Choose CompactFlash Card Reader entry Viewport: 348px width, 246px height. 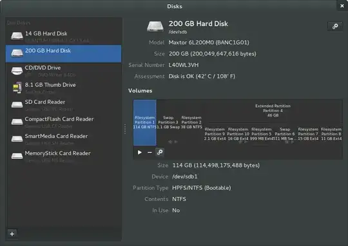[x=63, y=122]
